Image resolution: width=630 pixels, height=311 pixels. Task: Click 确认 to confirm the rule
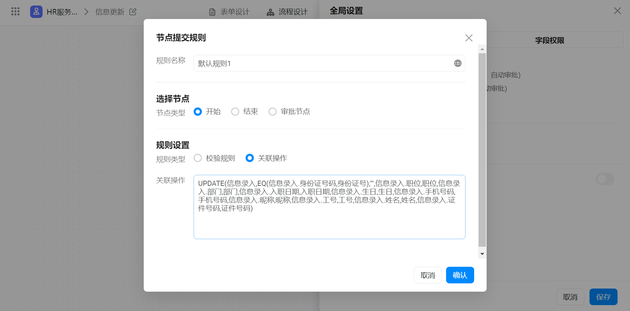pyautogui.click(x=460, y=275)
